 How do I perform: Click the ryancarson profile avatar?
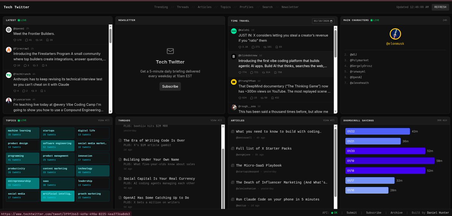(9, 100)
